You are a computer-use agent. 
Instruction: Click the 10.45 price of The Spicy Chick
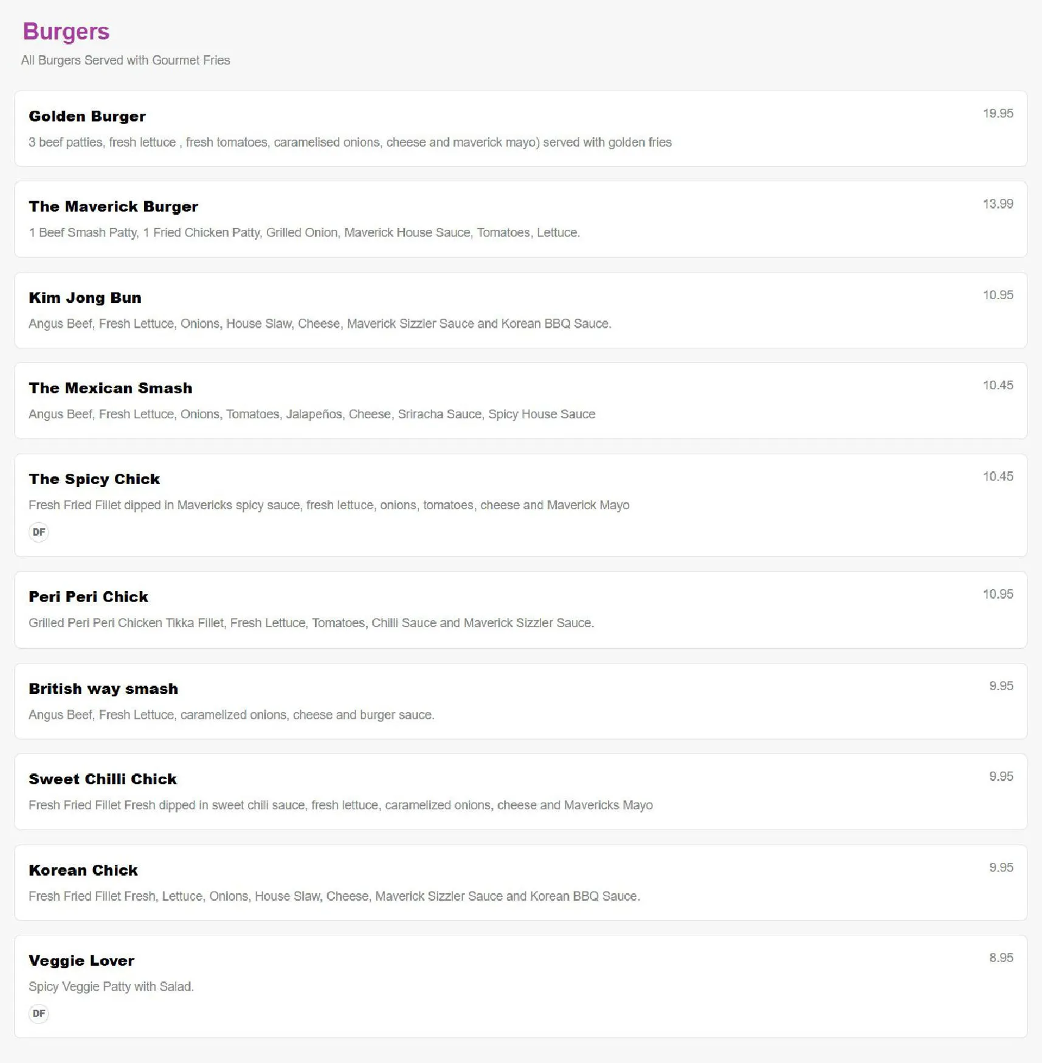point(998,477)
